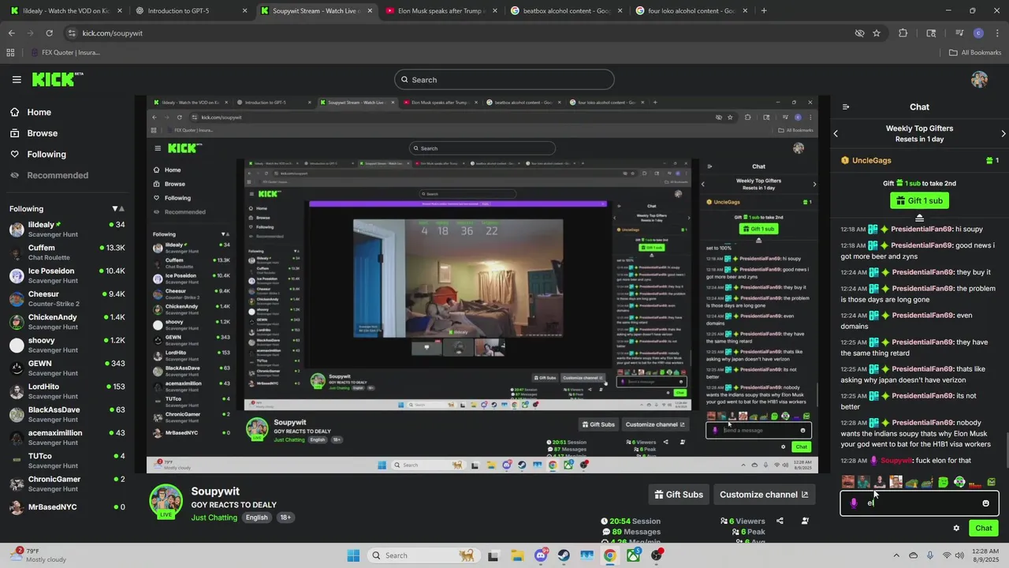This screenshot has height=568, width=1009.
Task: Open the Xbox app from the taskbar
Action: (x=634, y=555)
